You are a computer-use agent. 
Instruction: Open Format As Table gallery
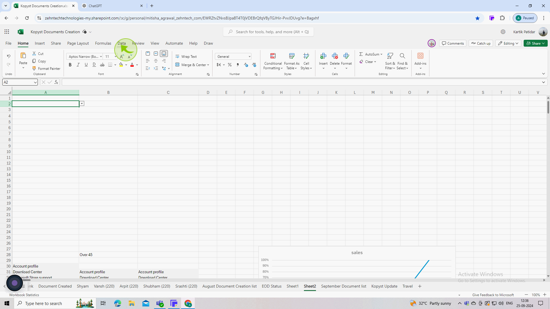(x=292, y=61)
